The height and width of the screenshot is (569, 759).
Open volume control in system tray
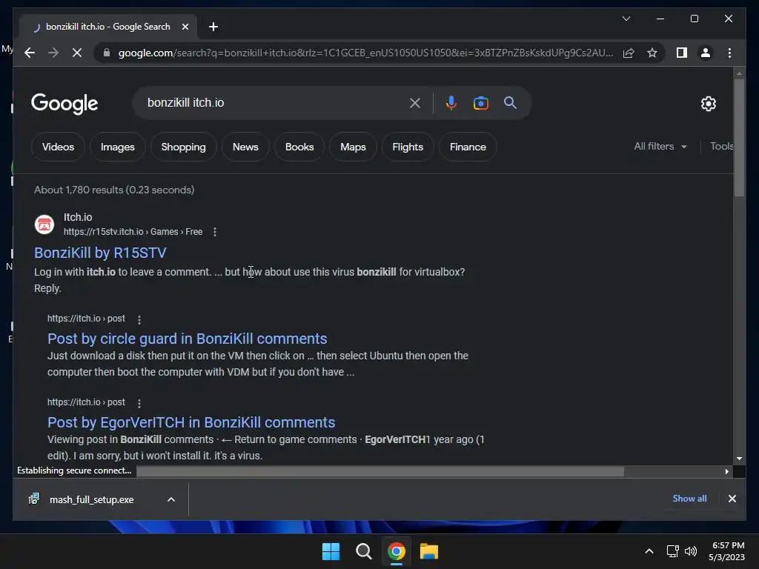(x=691, y=551)
